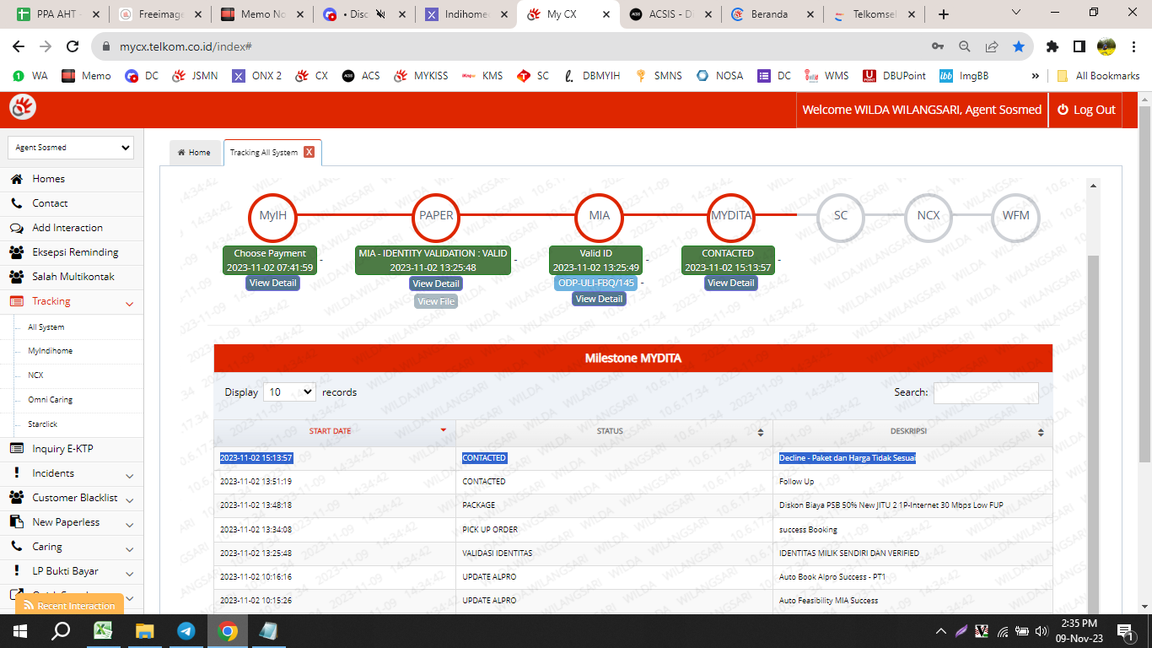Select Starclick under Tracking
The height and width of the screenshot is (648, 1152).
(x=43, y=424)
